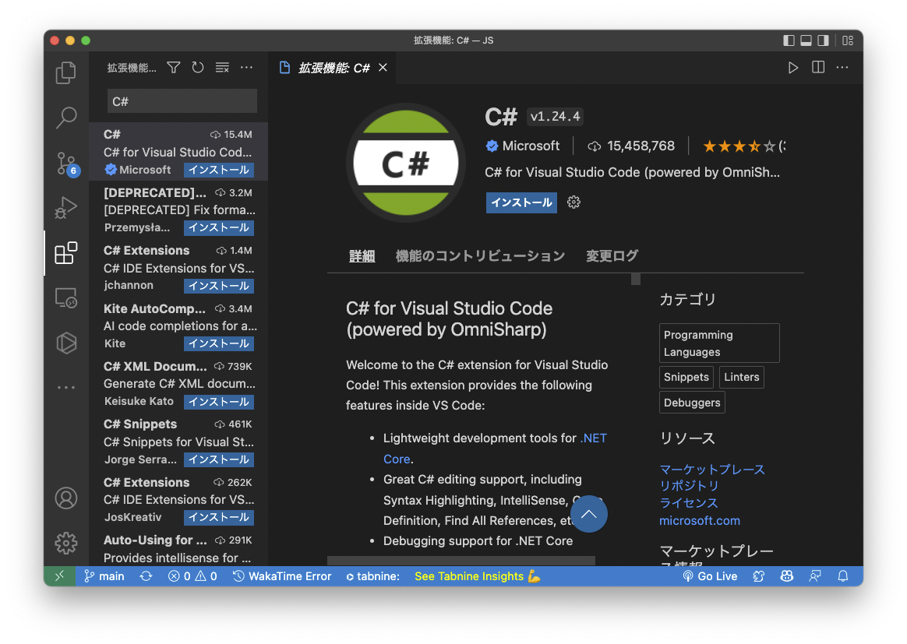
Task: Open the microsoft.com resource link
Action: (699, 520)
